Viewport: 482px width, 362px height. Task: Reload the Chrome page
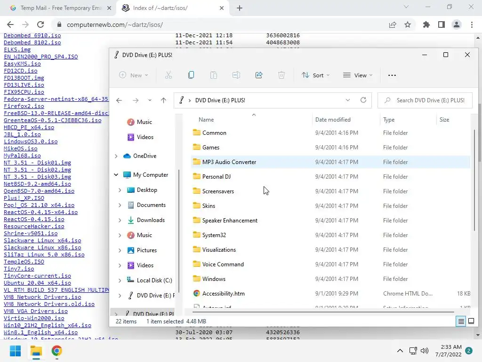tap(40, 25)
